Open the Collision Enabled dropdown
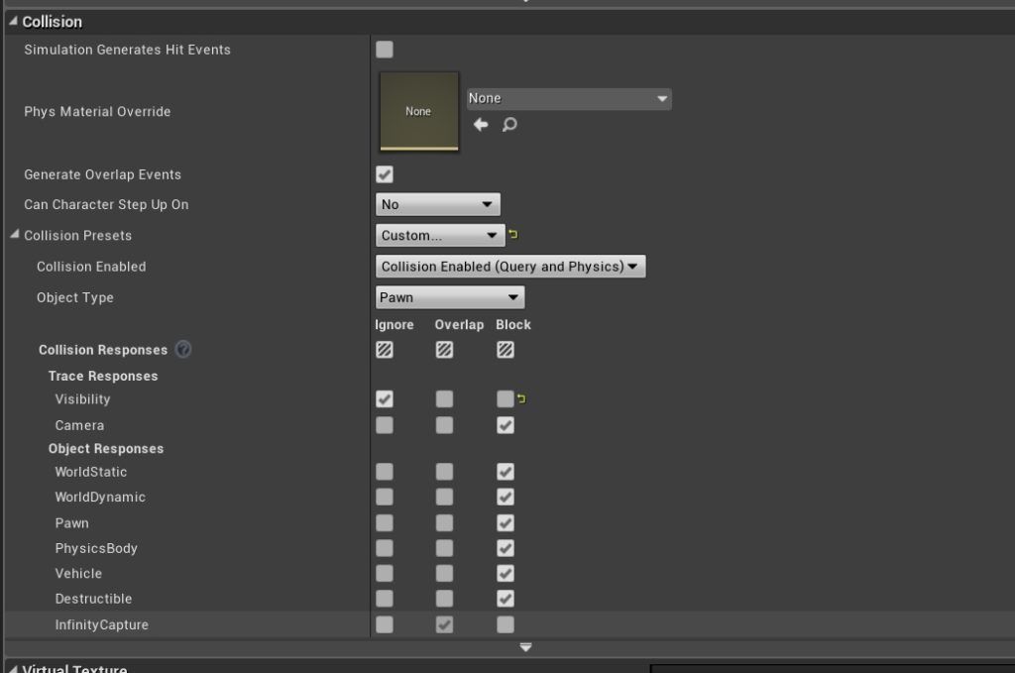1015x673 pixels. (510, 267)
